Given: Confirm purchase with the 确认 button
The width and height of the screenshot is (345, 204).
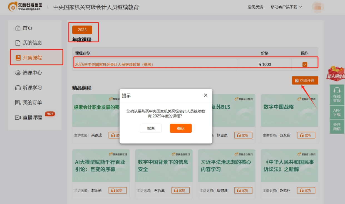Looking at the screenshot, I should point(180,128).
